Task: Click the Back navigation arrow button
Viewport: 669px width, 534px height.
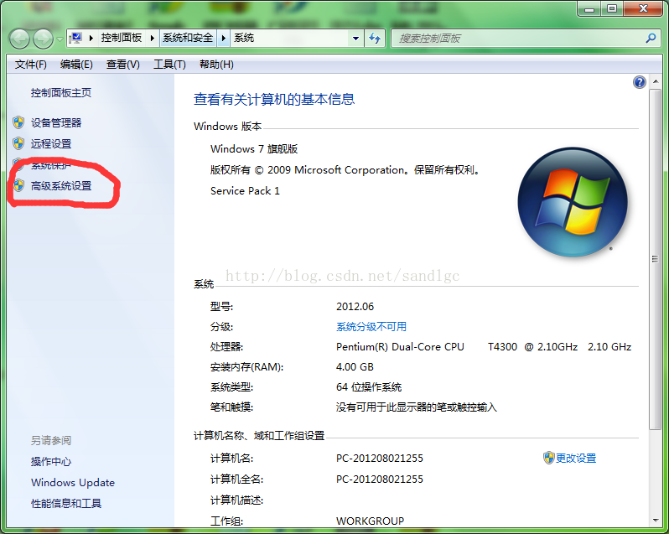Action: click(19, 39)
